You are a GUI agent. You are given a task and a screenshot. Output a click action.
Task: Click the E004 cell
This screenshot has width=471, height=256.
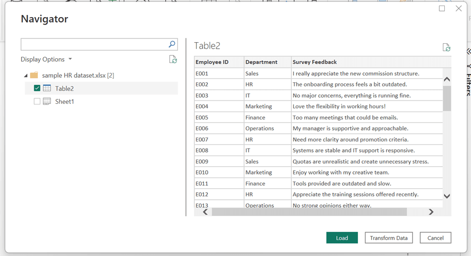click(219, 106)
